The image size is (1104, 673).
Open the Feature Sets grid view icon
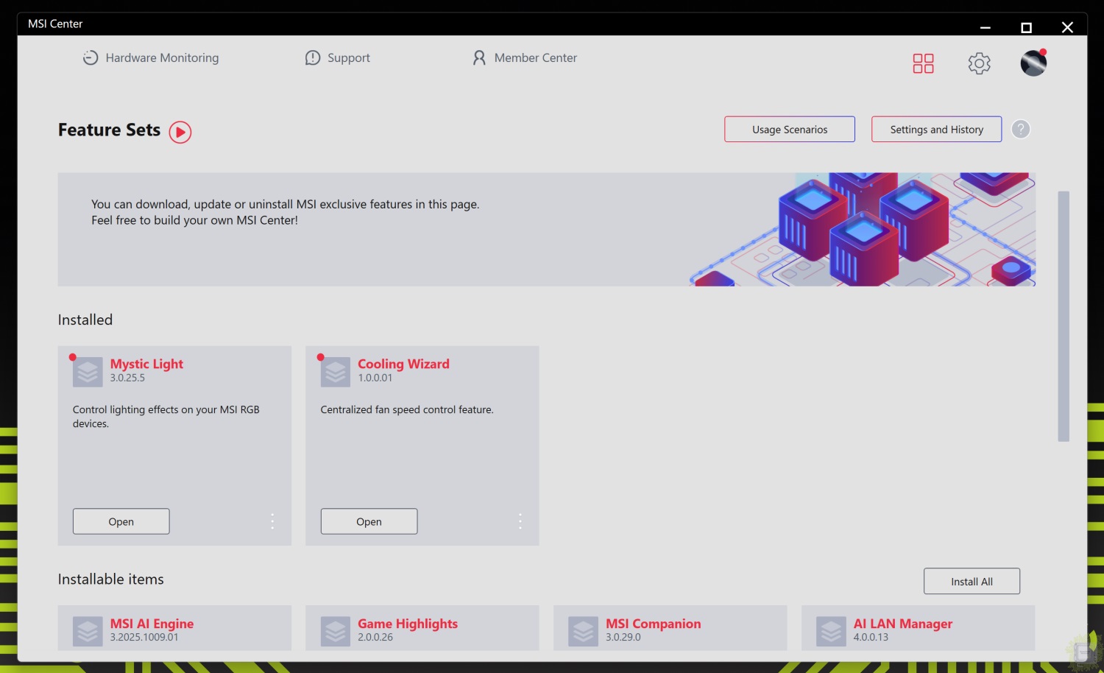point(923,63)
